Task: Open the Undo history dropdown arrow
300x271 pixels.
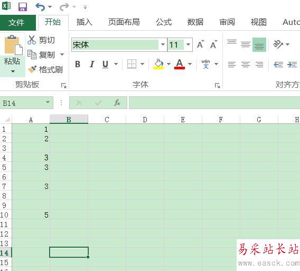Action: coord(50,7)
